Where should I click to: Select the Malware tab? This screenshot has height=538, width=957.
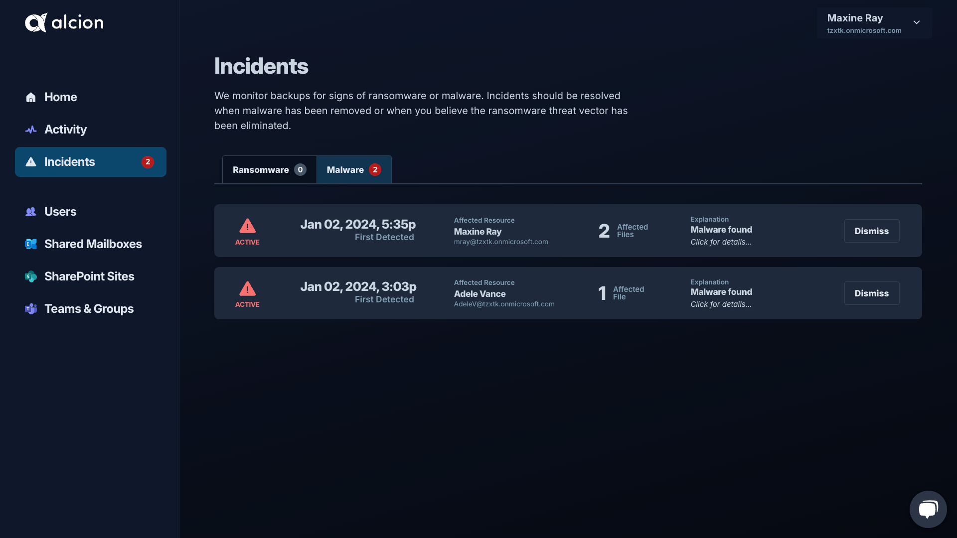point(354,170)
